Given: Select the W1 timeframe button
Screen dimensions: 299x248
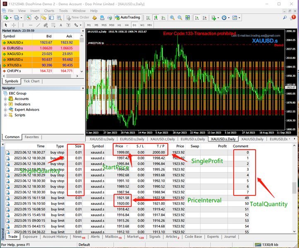Looking at the screenshot, I should coord(142,25).
